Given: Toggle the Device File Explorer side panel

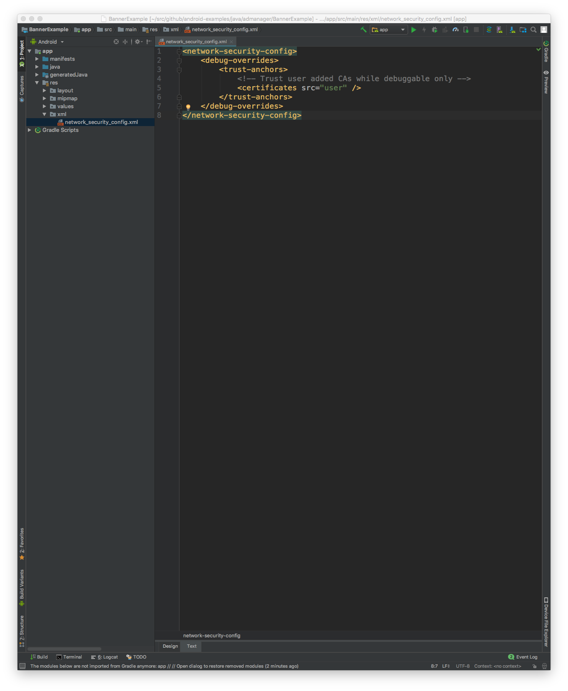Looking at the screenshot, I should pyautogui.click(x=546, y=622).
